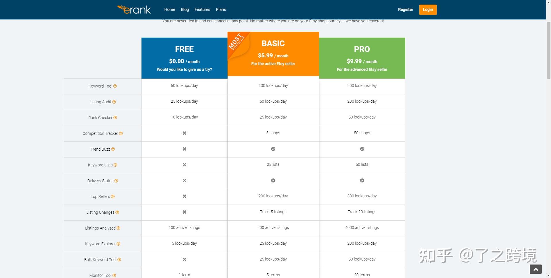Screen dimensions: 551x278
Task: Click Free plan X in Top Sellers row
Action: click(185, 196)
